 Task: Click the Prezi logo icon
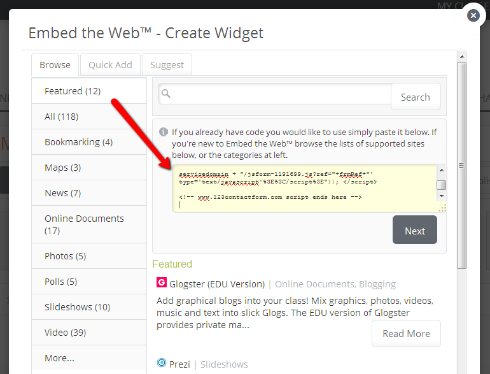point(162,363)
